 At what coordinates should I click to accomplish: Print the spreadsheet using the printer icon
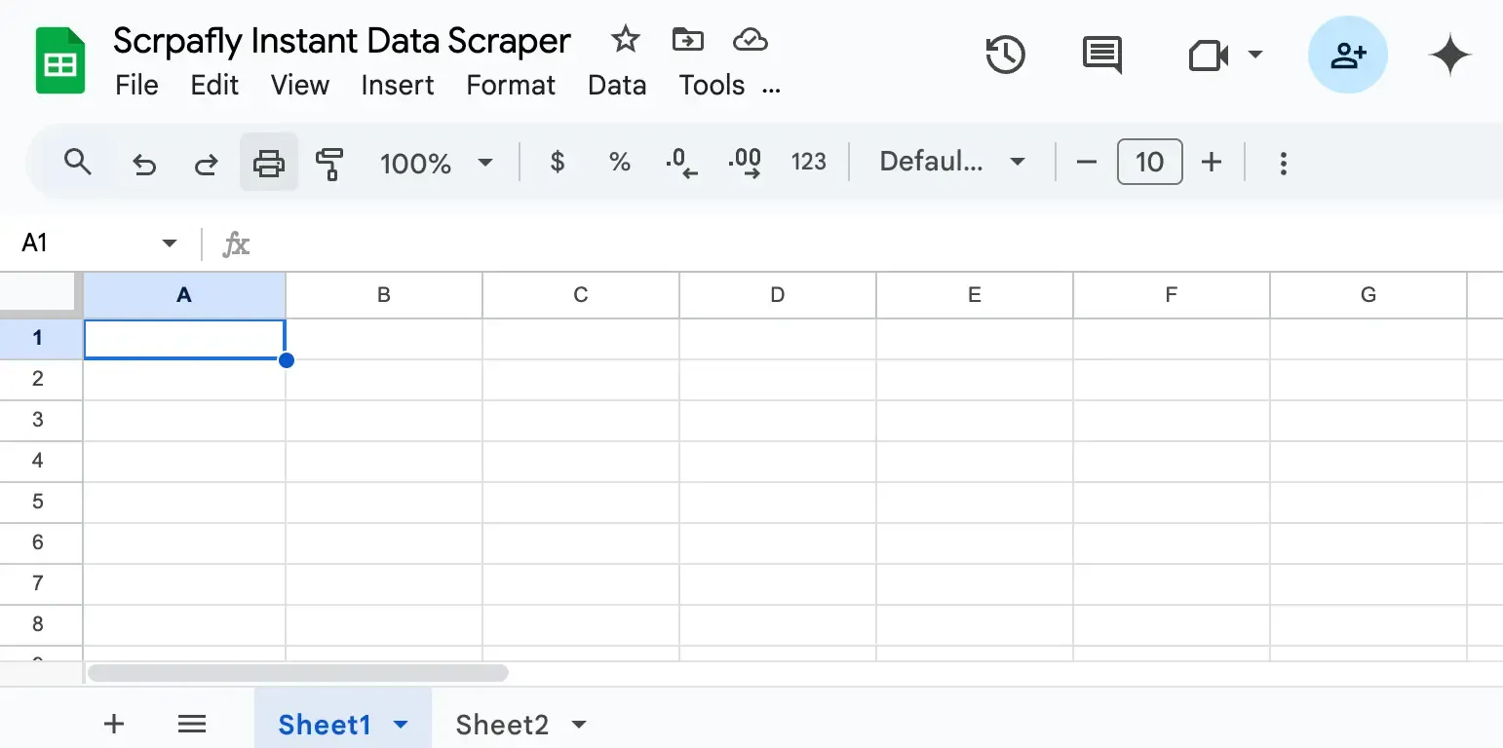pyautogui.click(x=269, y=163)
